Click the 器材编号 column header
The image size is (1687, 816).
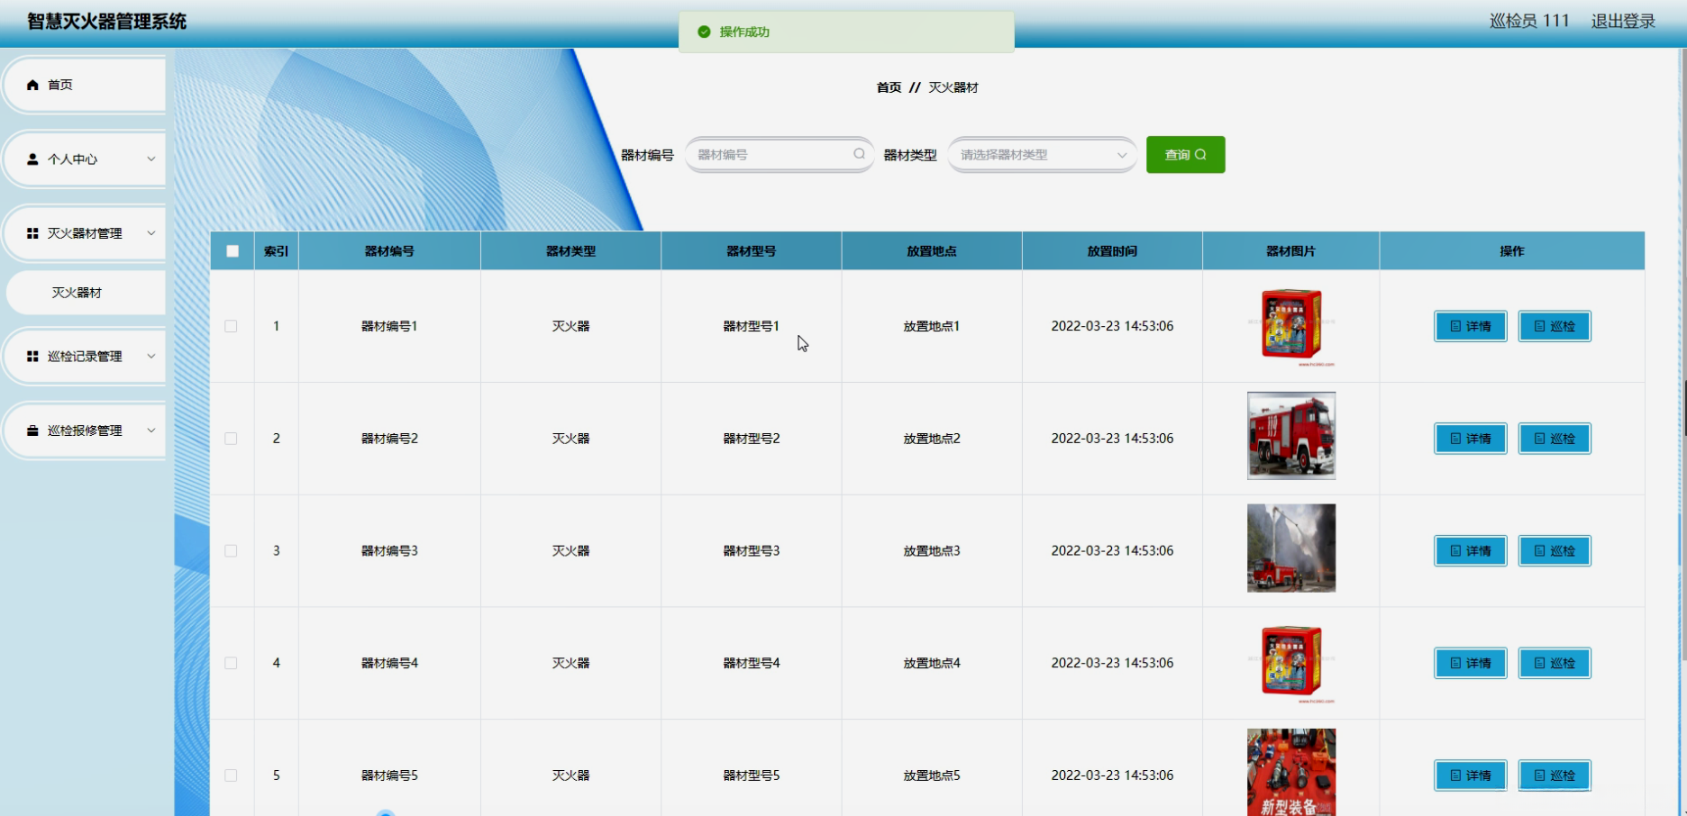point(389,251)
